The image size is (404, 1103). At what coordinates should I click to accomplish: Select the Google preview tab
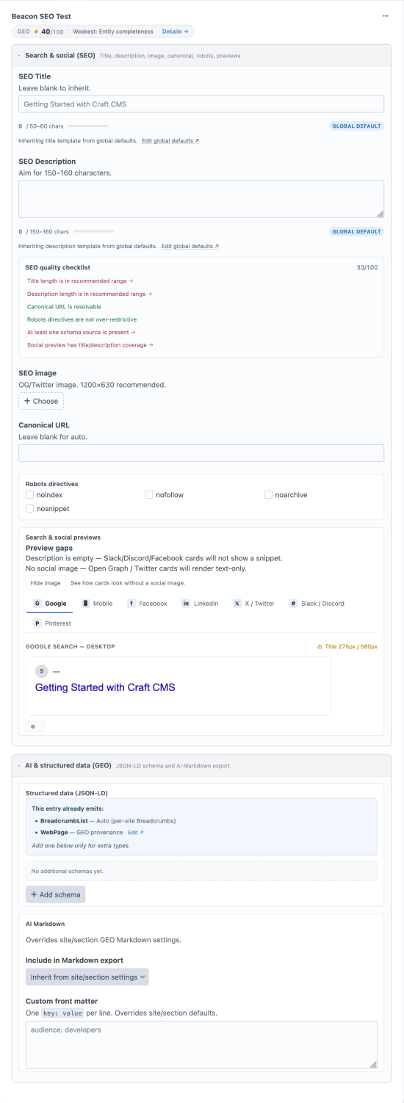[49, 604]
